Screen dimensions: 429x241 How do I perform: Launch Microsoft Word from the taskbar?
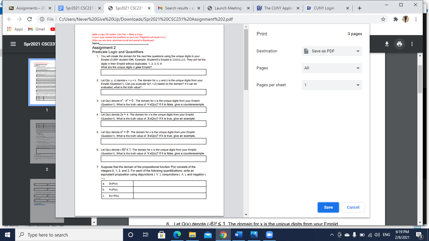(x=238, y=234)
